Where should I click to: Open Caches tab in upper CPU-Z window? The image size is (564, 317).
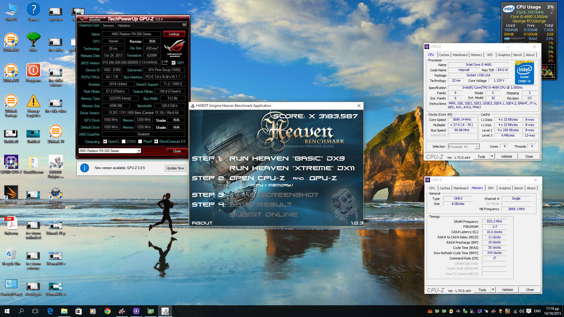pos(444,55)
